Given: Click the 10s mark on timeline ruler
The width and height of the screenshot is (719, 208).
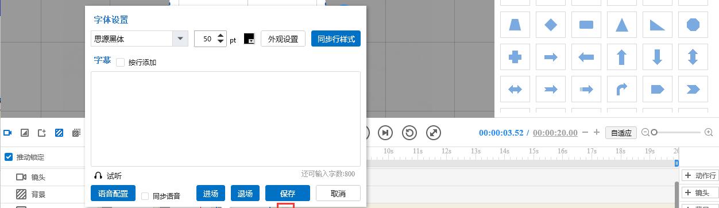Looking at the screenshot, I should pos(388,151).
